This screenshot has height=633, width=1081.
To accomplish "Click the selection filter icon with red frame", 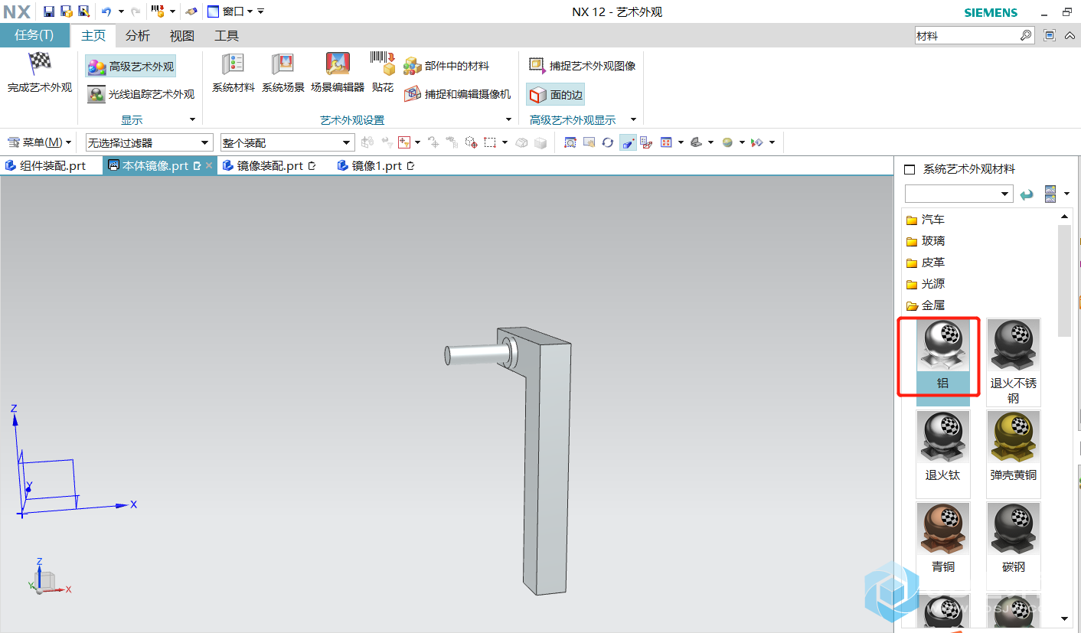I will (x=404, y=142).
